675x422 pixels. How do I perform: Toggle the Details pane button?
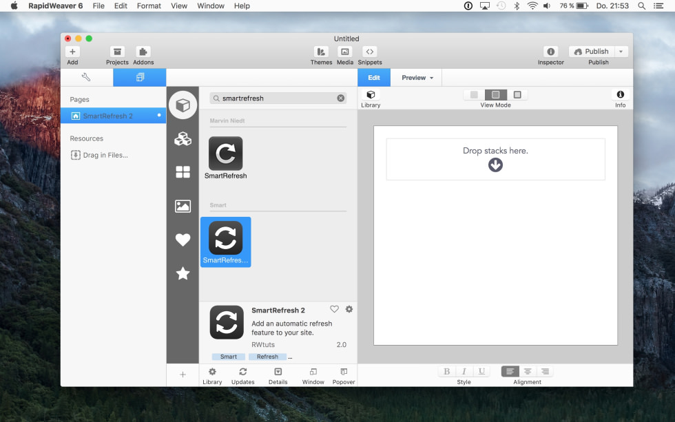[x=278, y=376]
